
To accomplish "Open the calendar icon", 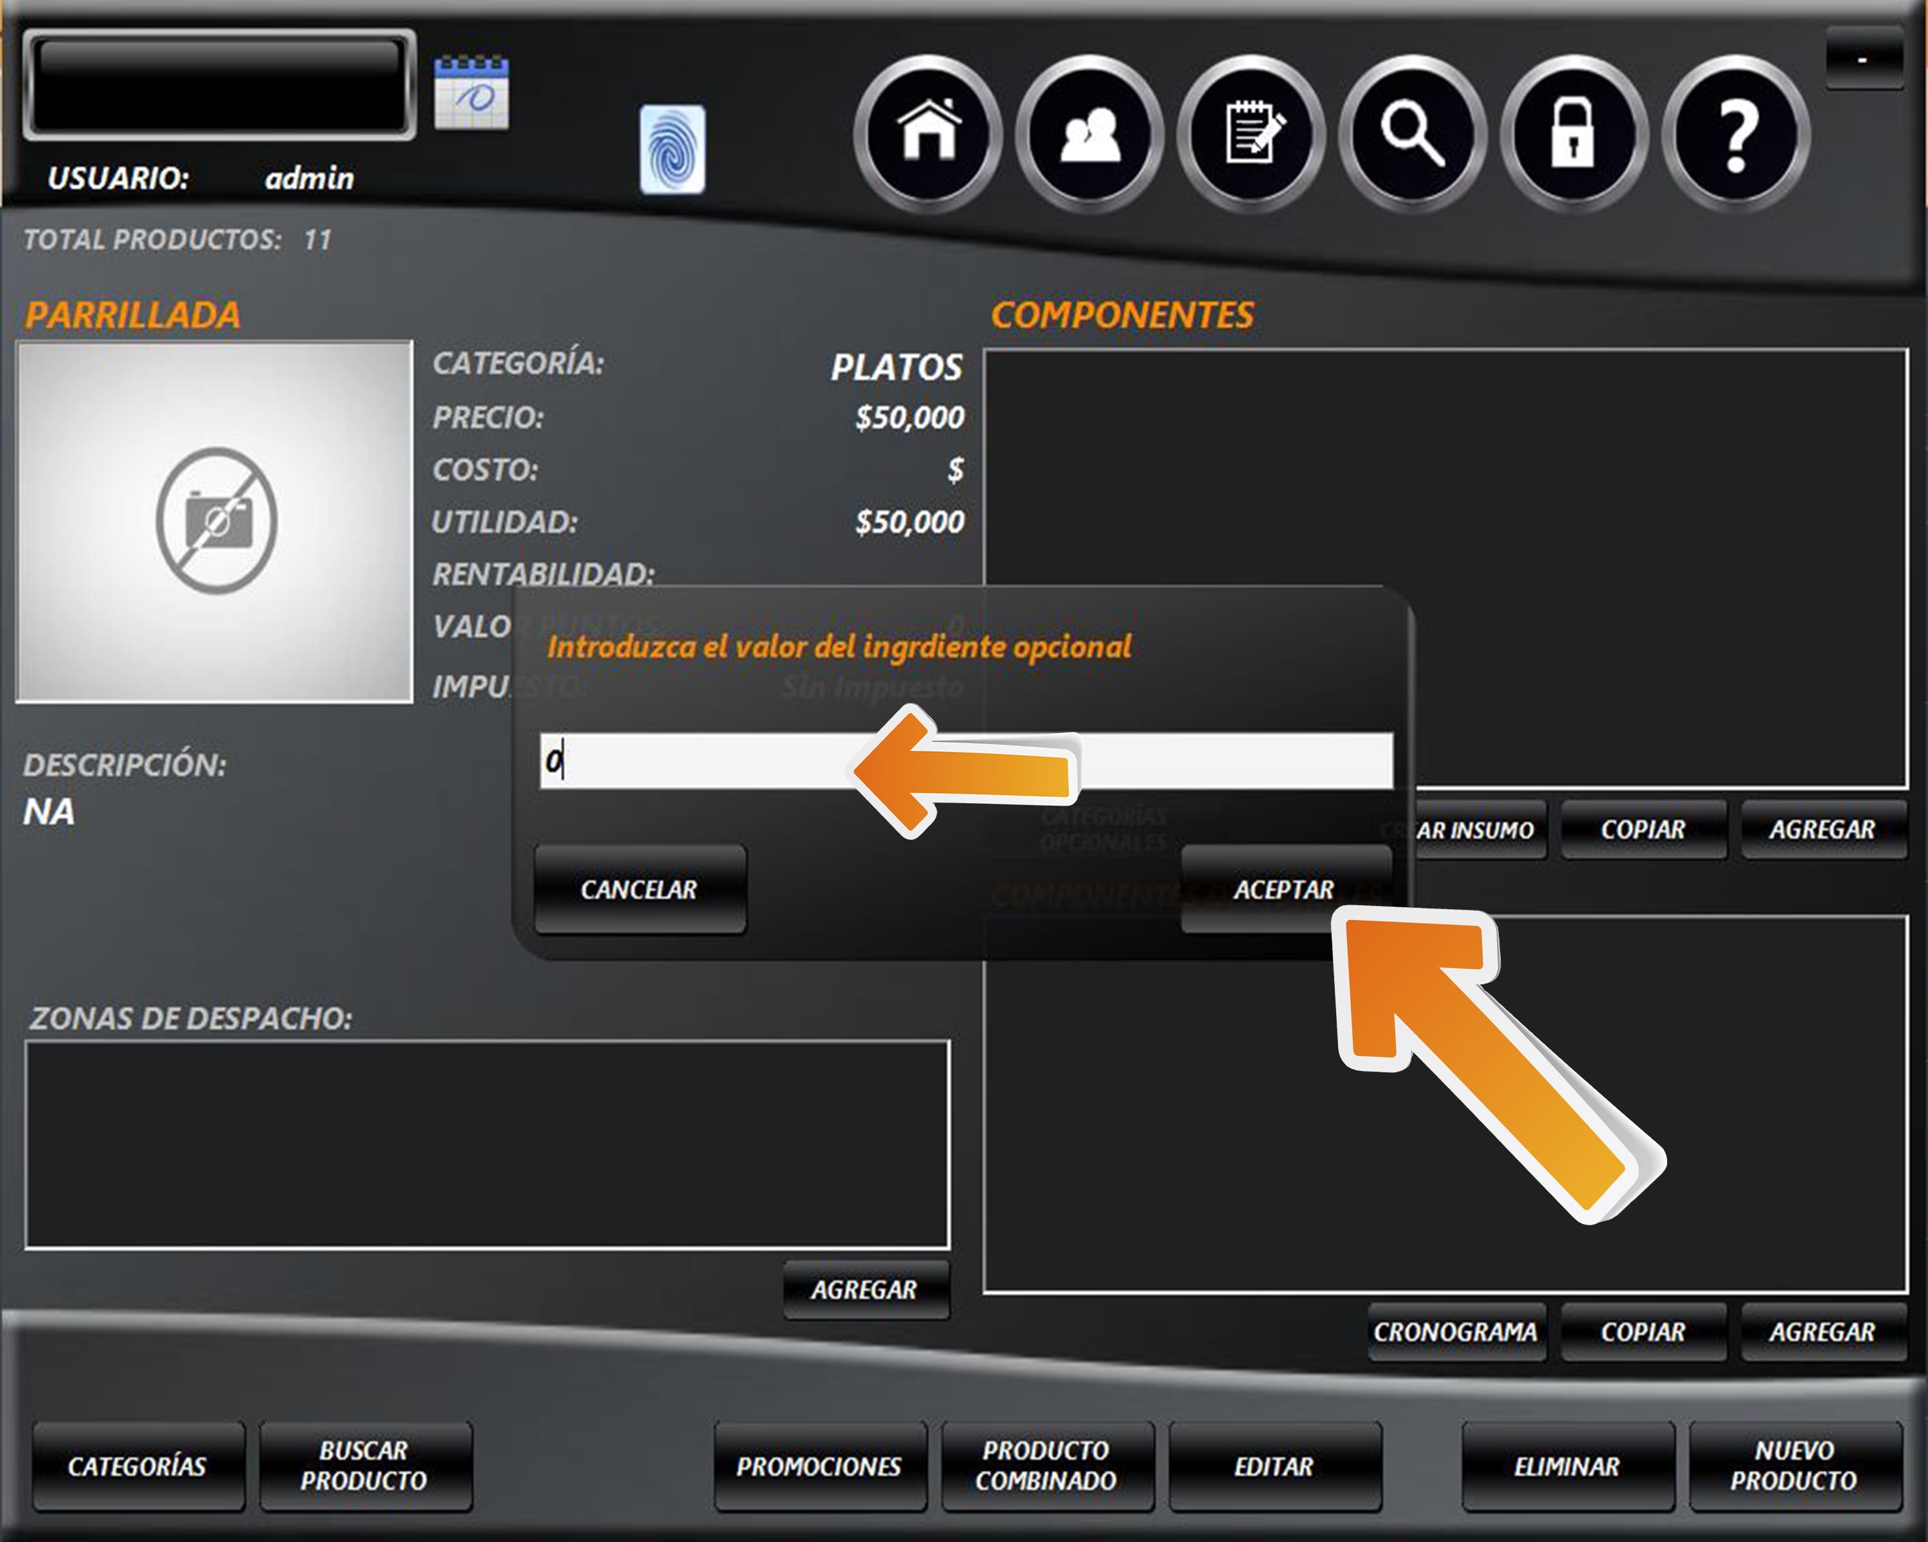I will pyautogui.click(x=471, y=93).
